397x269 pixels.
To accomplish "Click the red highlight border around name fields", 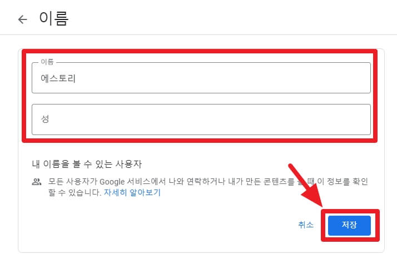I will click(x=200, y=51).
